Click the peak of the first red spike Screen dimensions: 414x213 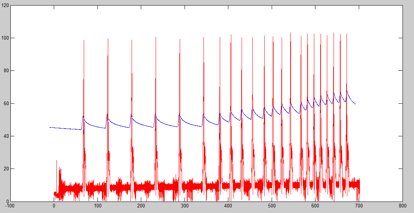click(x=84, y=40)
